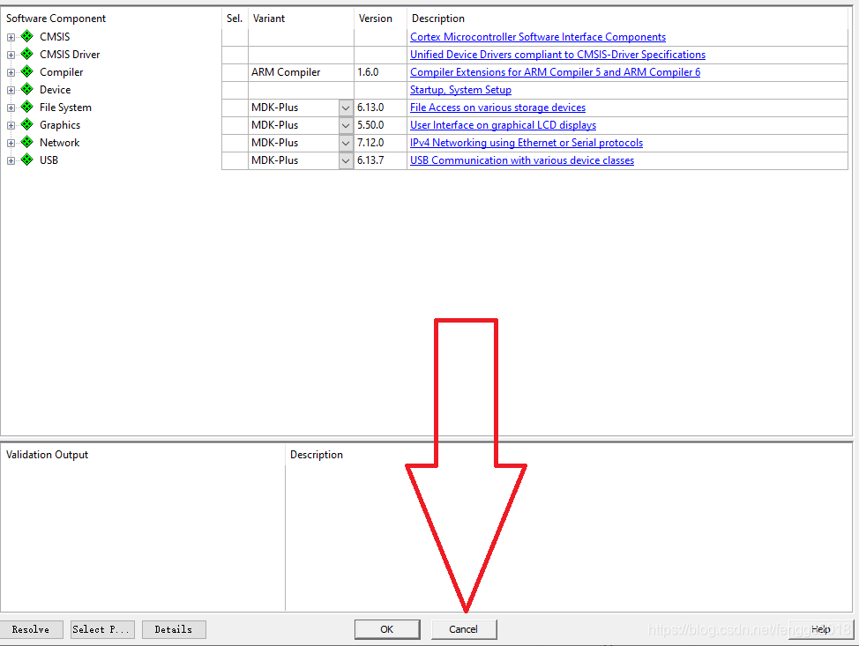Open Cortex Microcontroller Software Interface Components link
The image size is (859, 646).
pos(538,37)
